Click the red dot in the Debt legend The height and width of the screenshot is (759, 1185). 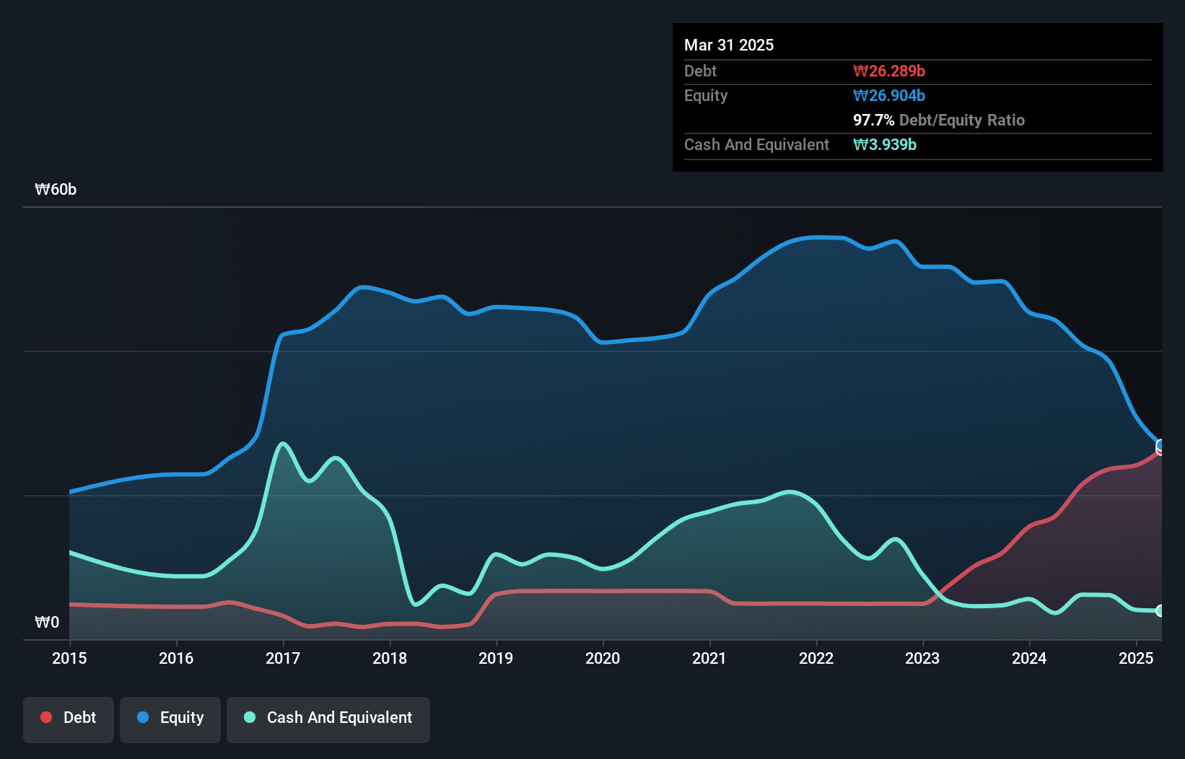click(x=46, y=717)
